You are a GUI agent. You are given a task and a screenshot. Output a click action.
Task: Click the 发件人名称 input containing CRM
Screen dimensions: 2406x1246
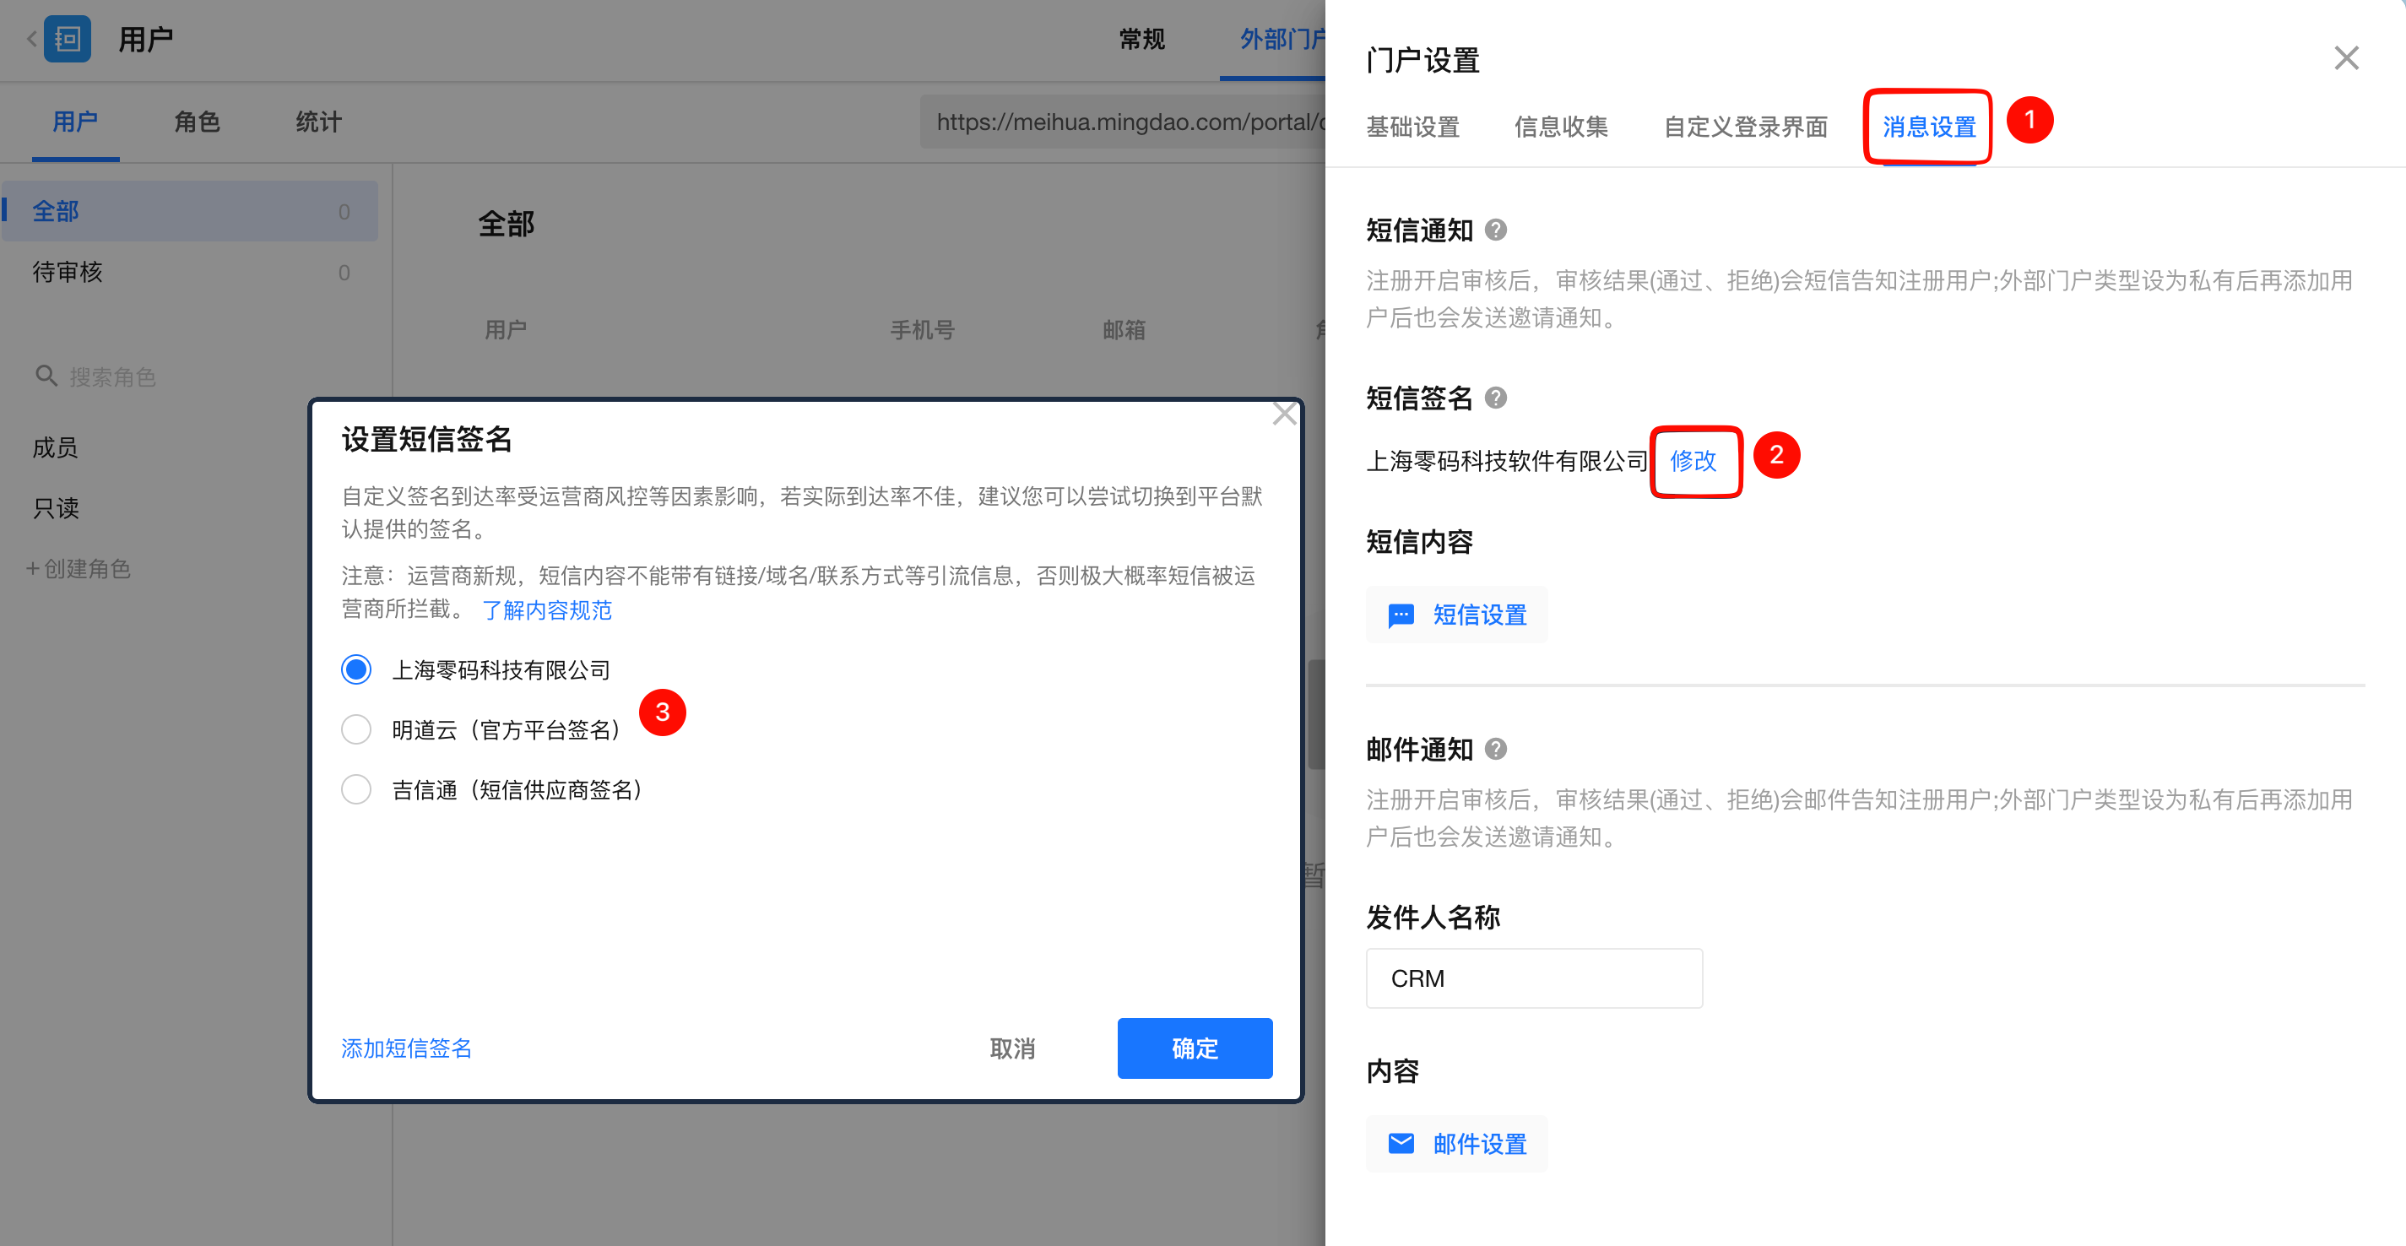1533,978
